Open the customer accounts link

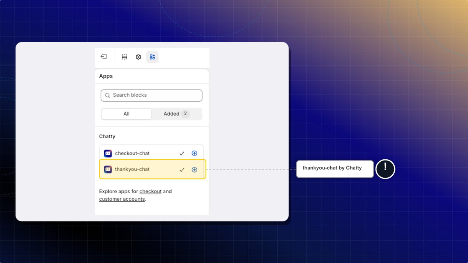pyautogui.click(x=122, y=199)
